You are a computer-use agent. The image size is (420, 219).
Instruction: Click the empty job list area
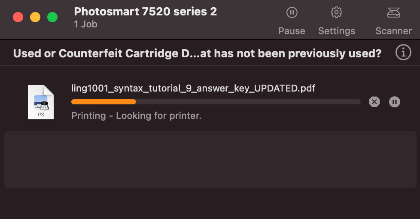coord(210,159)
